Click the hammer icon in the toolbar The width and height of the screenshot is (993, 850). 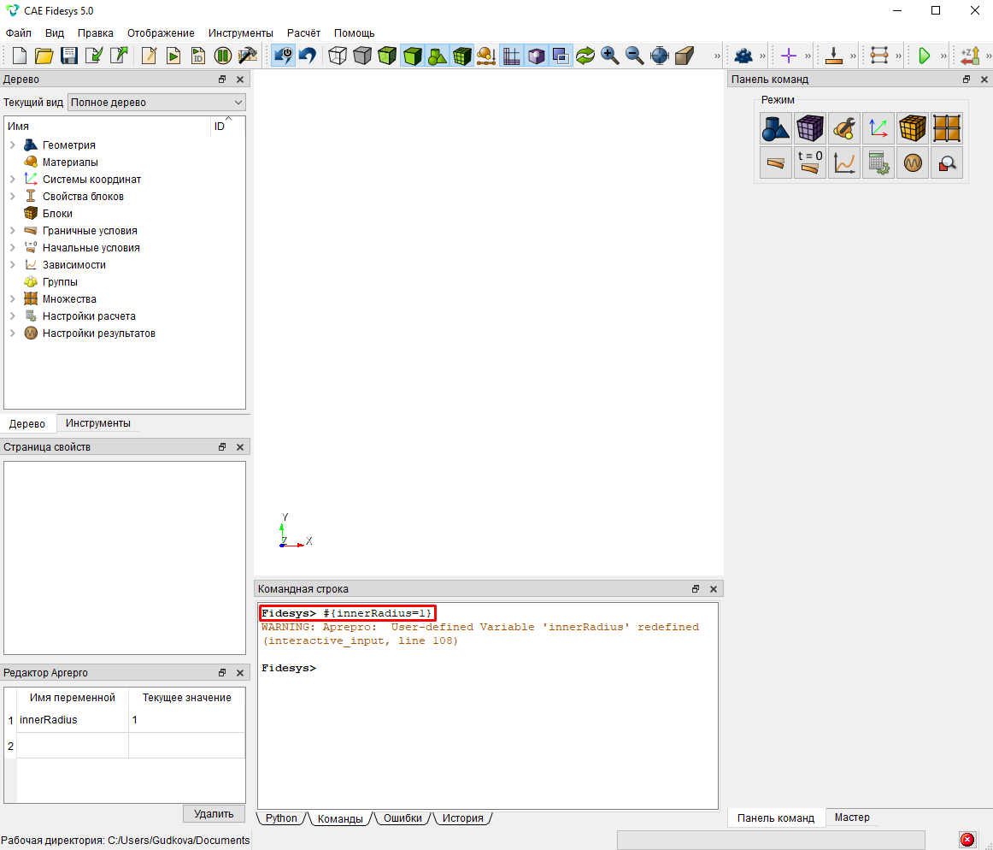(247, 56)
